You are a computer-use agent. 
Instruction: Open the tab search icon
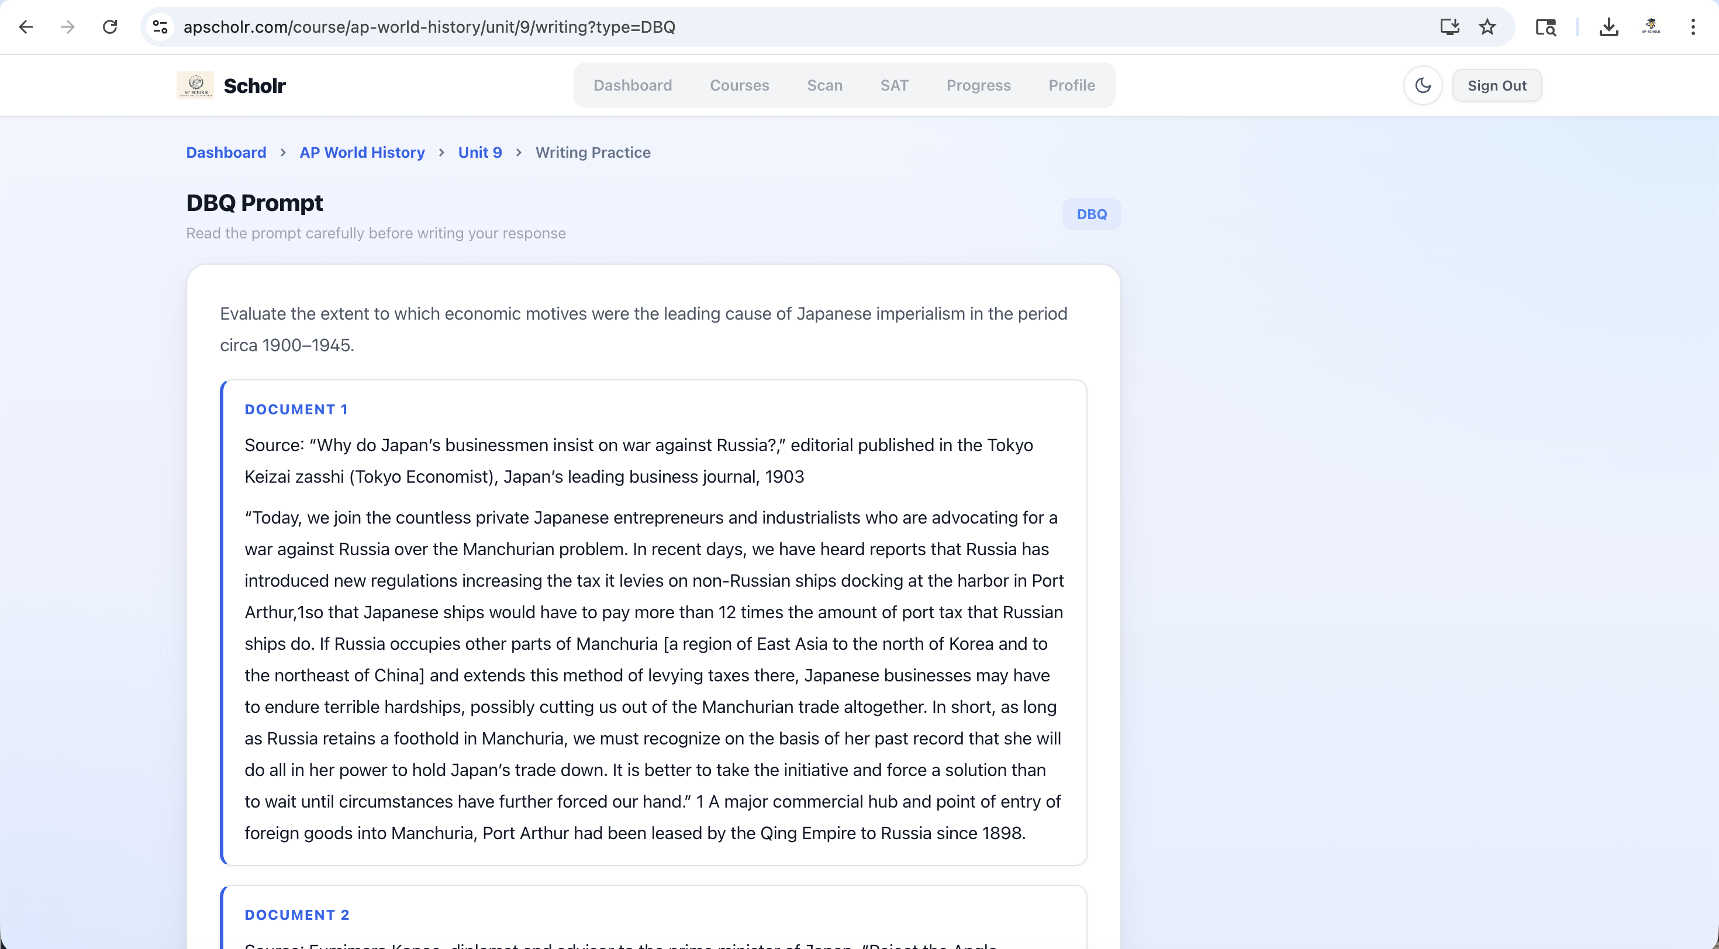click(1545, 27)
